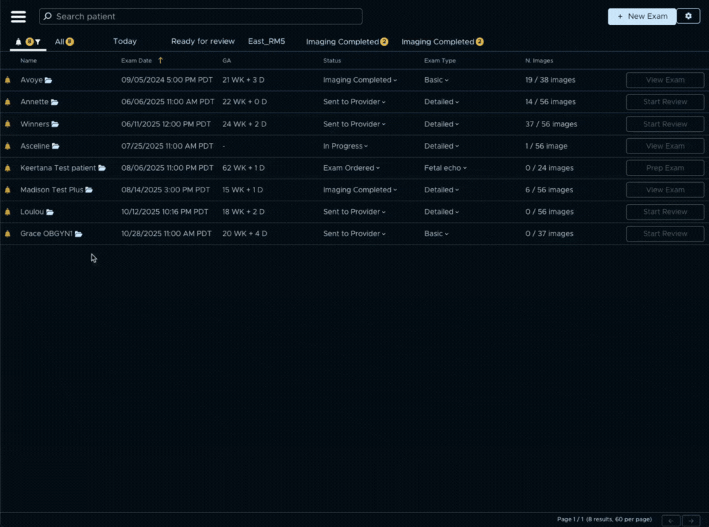The width and height of the screenshot is (709, 527).
Task: Focus the Search patient field
Action: (201, 17)
